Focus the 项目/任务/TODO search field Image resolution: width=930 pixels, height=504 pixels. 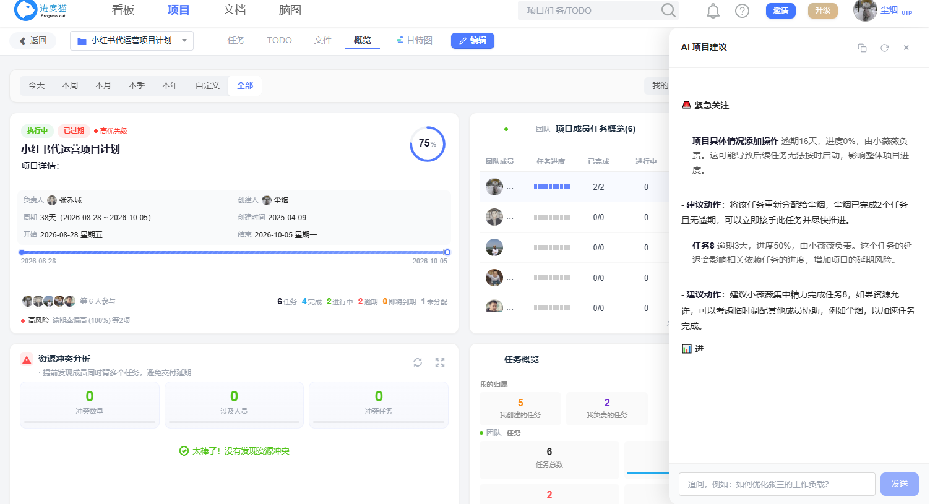click(591, 11)
